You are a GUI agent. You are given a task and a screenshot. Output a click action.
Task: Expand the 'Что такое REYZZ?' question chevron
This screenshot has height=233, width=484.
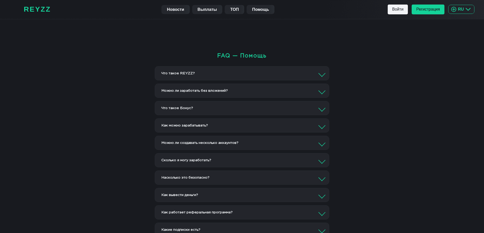(322, 75)
